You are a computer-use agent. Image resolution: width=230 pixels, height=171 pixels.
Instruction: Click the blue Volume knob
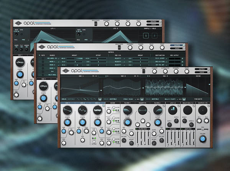[203, 139]
